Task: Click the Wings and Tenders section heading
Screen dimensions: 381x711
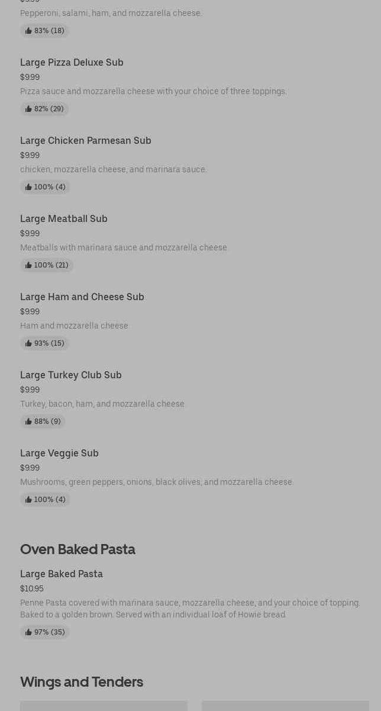Action: (81, 682)
